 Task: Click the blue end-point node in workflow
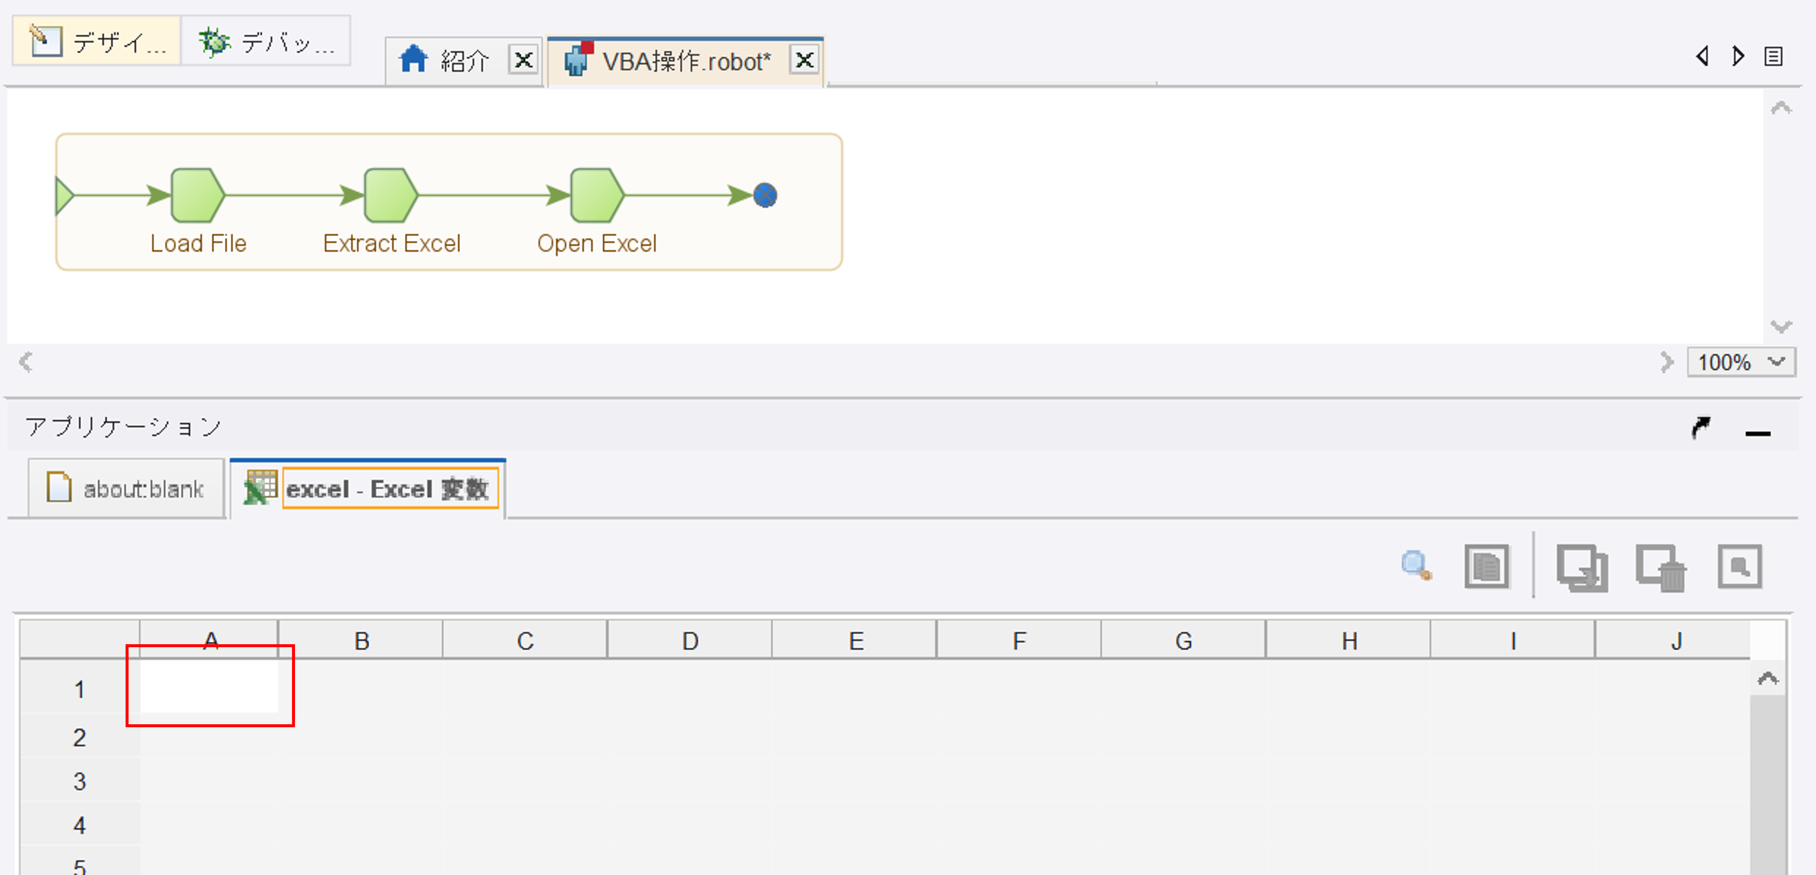(765, 195)
